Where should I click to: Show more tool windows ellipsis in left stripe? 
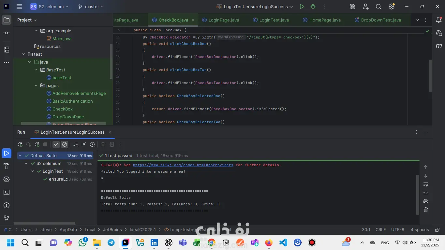tap(7, 62)
